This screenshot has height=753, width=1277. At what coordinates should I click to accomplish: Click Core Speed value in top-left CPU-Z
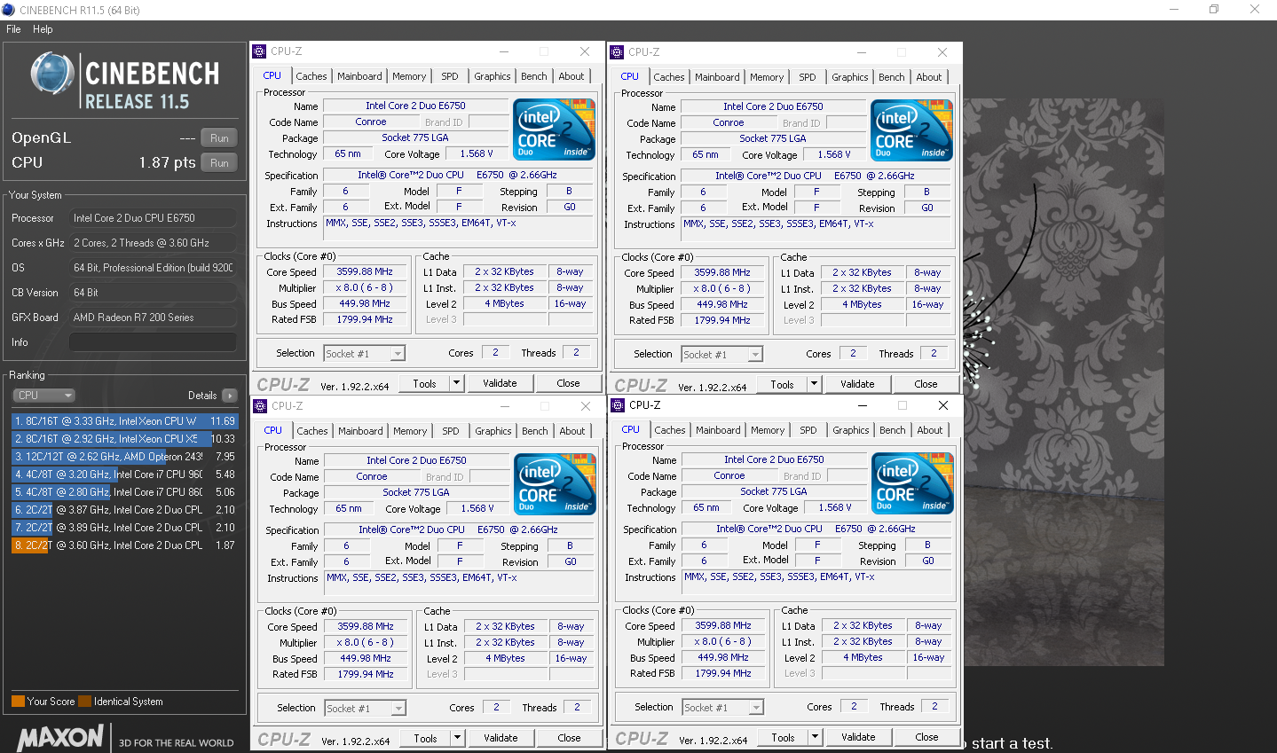[x=365, y=272]
